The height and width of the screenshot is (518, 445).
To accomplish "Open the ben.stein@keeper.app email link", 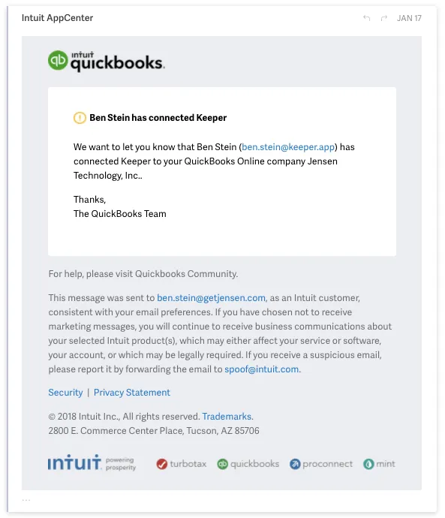I will point(288,147).
